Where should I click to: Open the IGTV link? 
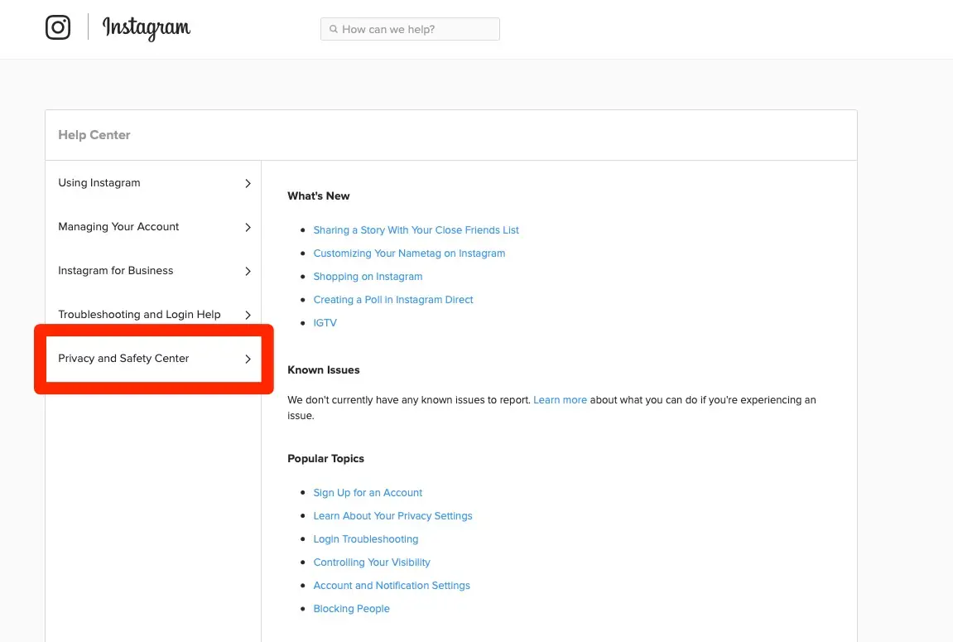point(325,323)
